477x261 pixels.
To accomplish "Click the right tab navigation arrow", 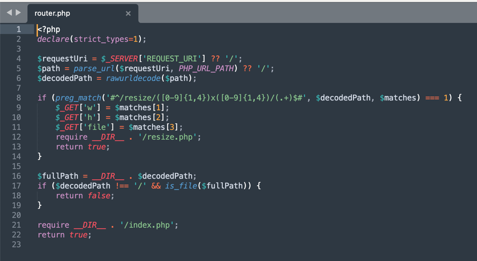I will tap(18, 12).
